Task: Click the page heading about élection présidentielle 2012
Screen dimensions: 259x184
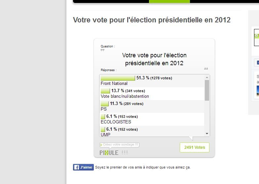Action: pos(152,20)
